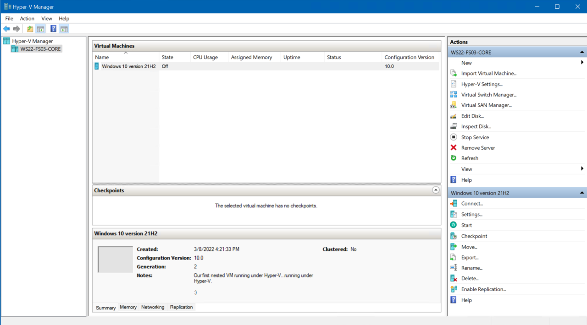
Task: Sort by Assigned Memory column header
Action: [255, 57]
